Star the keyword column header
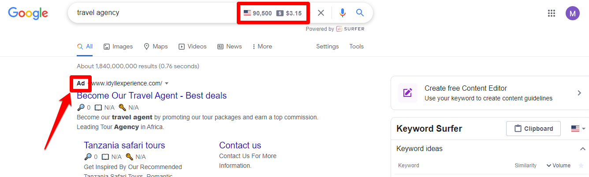Image resolution: width=589 pixels, height=177 pixels. tap(581, 166)
